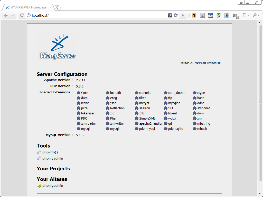Viewport: 263px width, 197px height.
Task: Switch to Version Française
Action: [208, 63]
